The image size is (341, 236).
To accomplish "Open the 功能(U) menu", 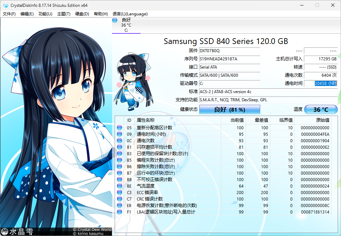I will [x=45, y=14].
